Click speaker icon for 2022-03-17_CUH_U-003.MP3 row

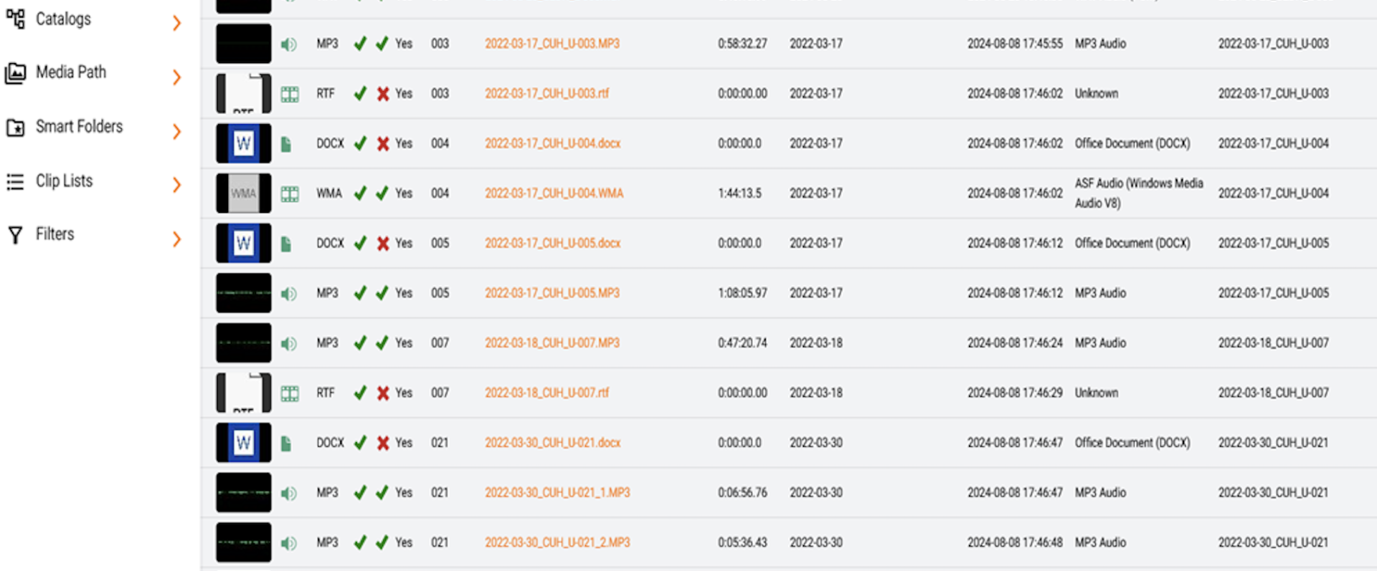point(289,44)
